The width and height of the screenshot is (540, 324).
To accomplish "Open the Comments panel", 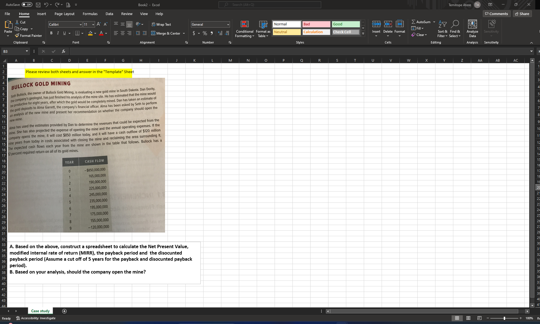I will point(497,13).
